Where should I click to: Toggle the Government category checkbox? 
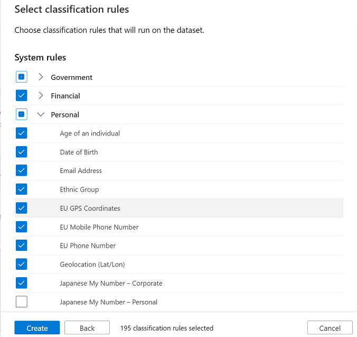tap(22, 77)
